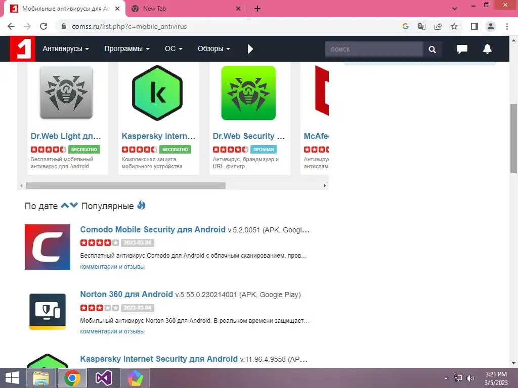Viewport: 518px width, 388px height.
Task: Open Kaspersky Internet Security для Android link
Action: coord(159,359)
